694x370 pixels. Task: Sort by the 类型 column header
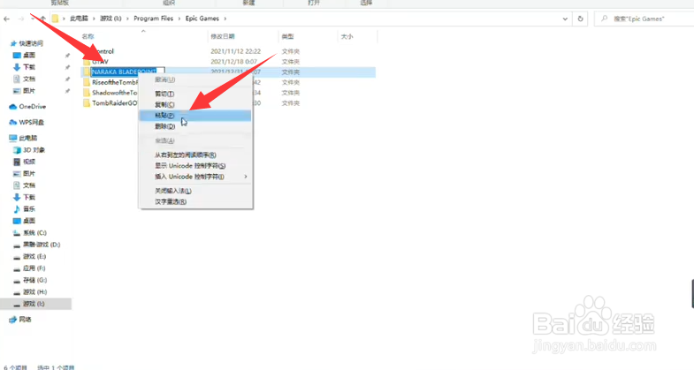click(287, 37)
